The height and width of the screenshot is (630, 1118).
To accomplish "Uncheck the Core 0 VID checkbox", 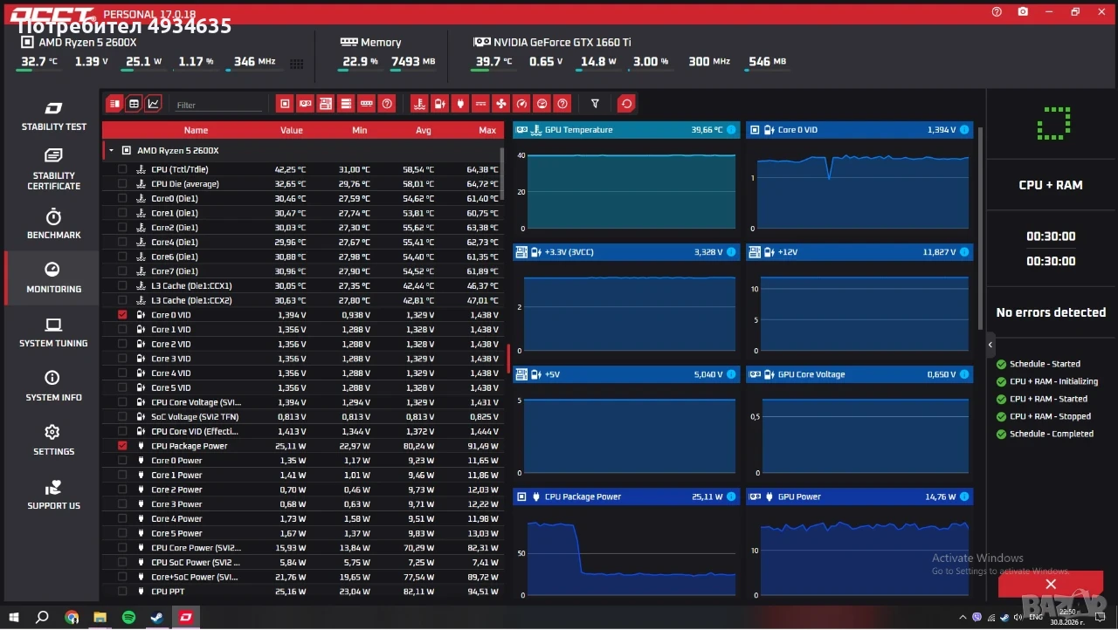I will (x=122, y=315).
